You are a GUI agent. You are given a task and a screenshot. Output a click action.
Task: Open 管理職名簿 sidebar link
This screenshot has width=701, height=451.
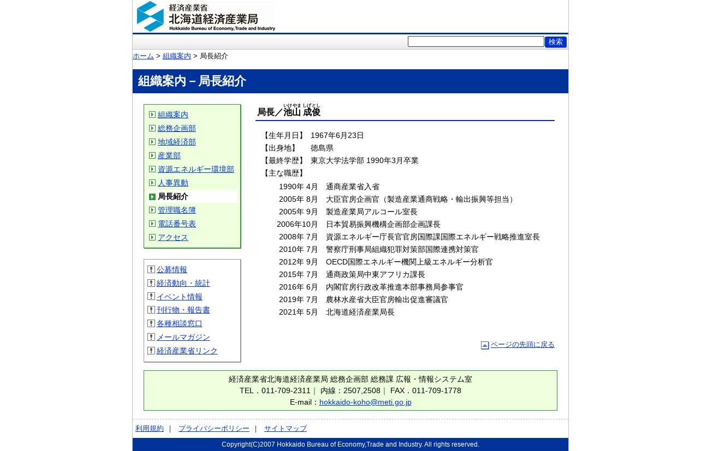coord(177,210)
